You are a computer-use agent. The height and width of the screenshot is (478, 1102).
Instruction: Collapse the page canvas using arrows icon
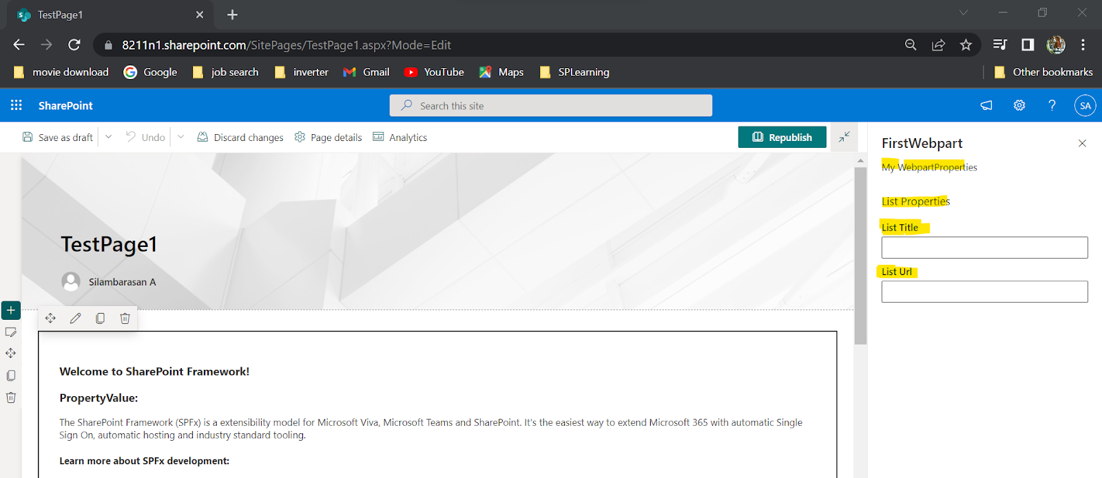[844, 137]
